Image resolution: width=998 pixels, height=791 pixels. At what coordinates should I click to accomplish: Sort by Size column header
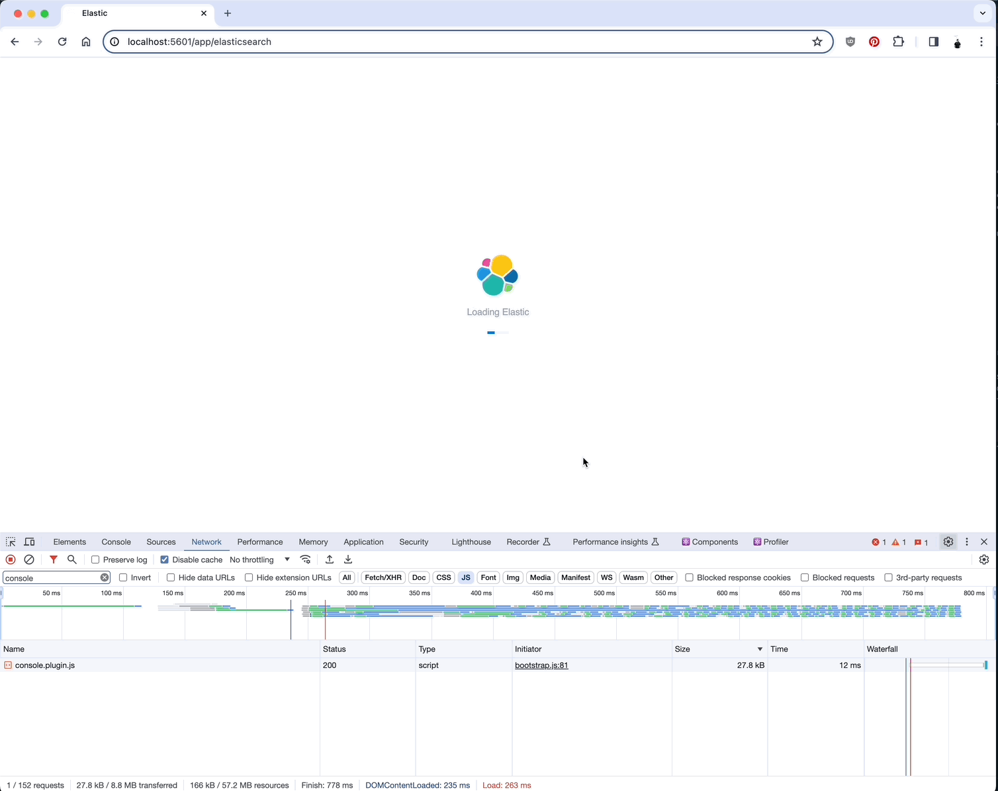[719, 649]
